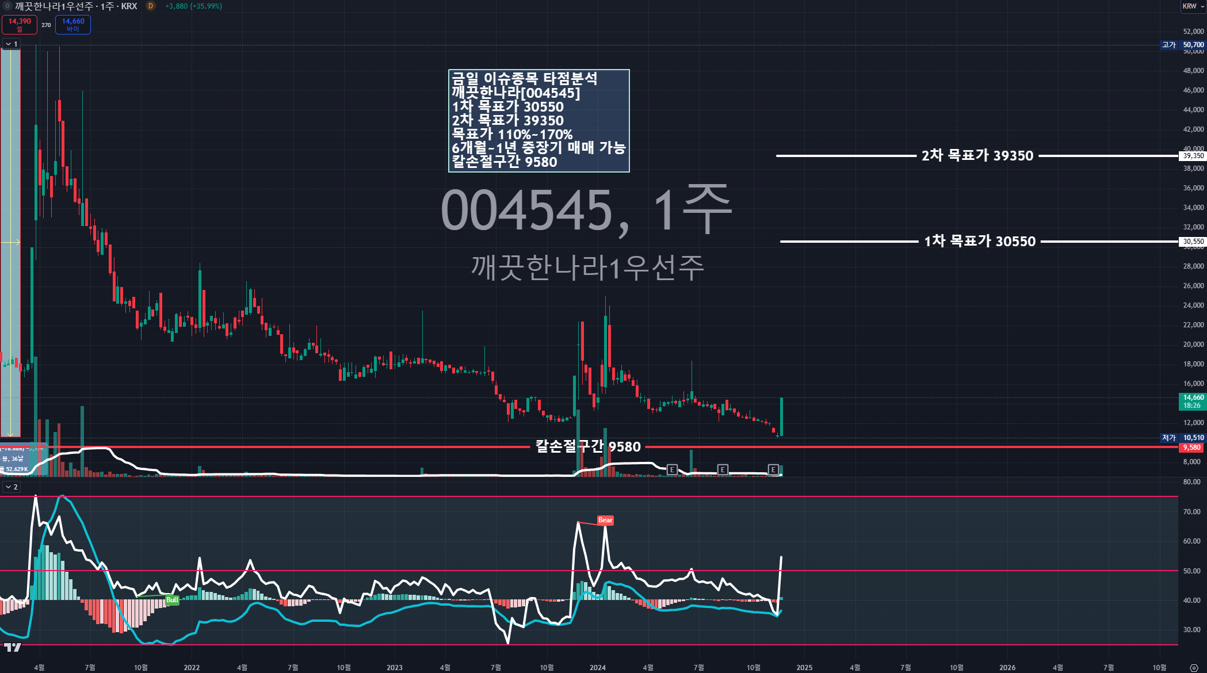Click the 고가 50,700 high price label
The width and height of the screenshot is (1207, 673).
(x=1183, y=45)
